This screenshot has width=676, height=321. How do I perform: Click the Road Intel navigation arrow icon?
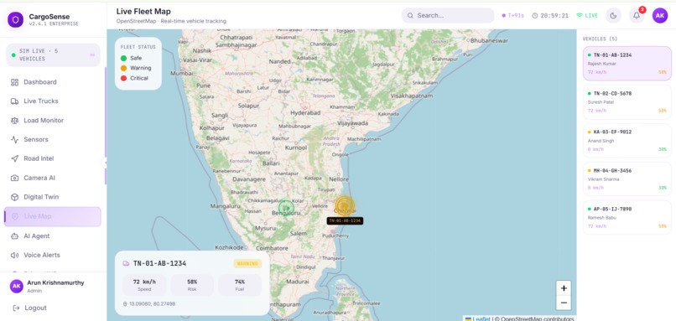click(14, 158)
